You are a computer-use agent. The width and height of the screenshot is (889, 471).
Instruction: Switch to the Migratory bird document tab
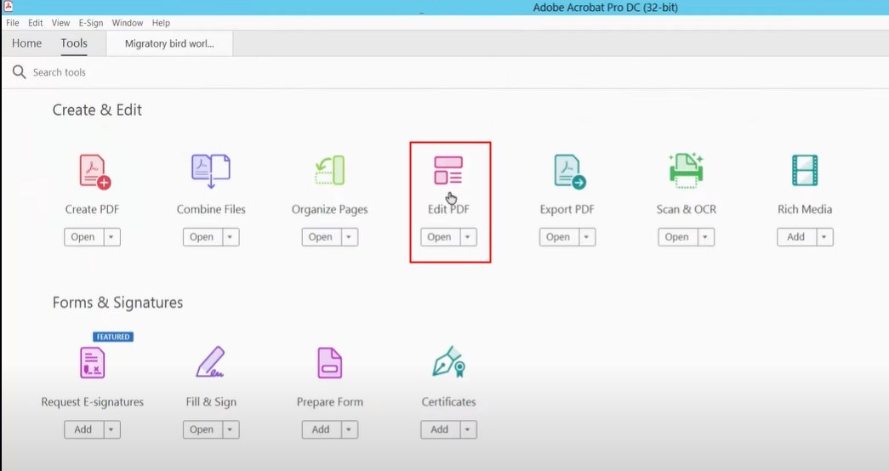[169, 43]
